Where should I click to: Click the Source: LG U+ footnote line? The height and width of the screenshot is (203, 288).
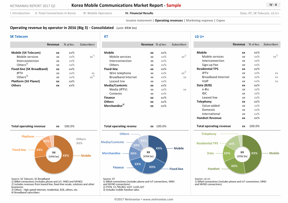pos(203,179)
